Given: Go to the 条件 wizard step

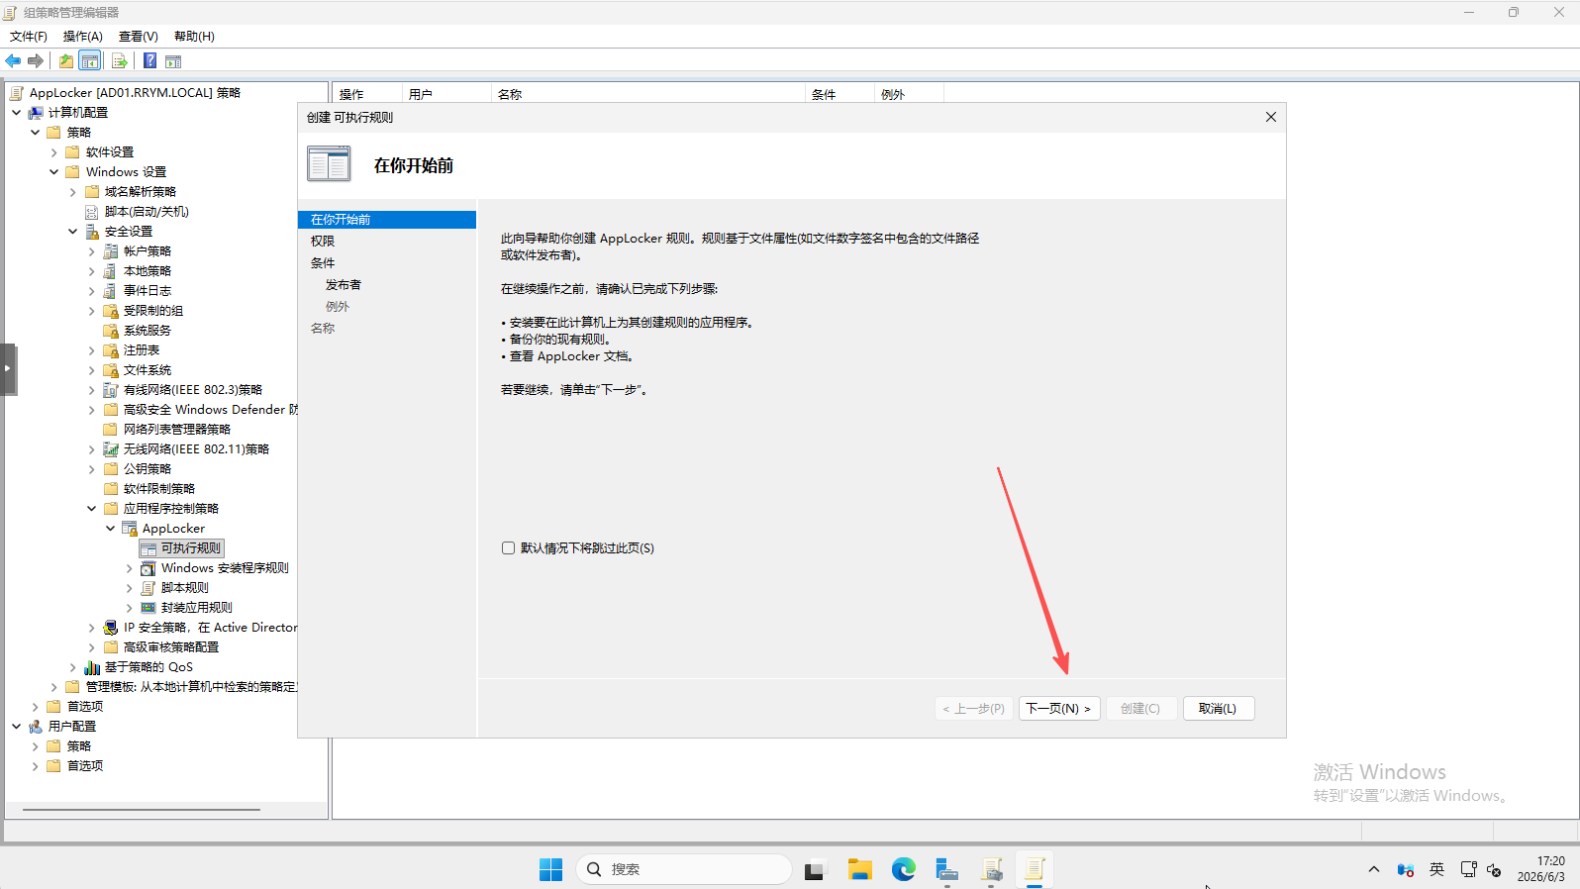Looking at the screenshot, I should (323, 263).
